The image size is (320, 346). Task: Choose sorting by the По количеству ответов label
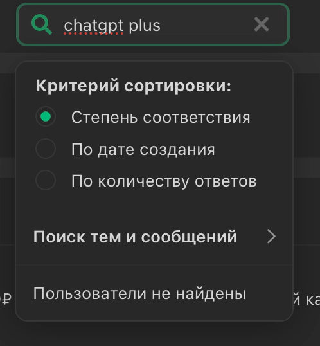164,181
